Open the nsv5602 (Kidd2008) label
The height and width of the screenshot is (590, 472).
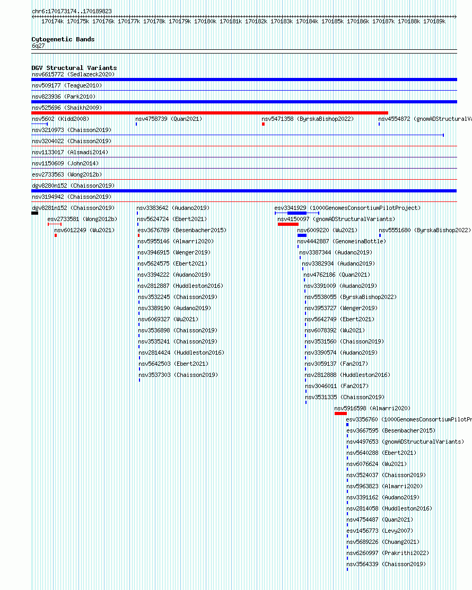coord(60,119)
